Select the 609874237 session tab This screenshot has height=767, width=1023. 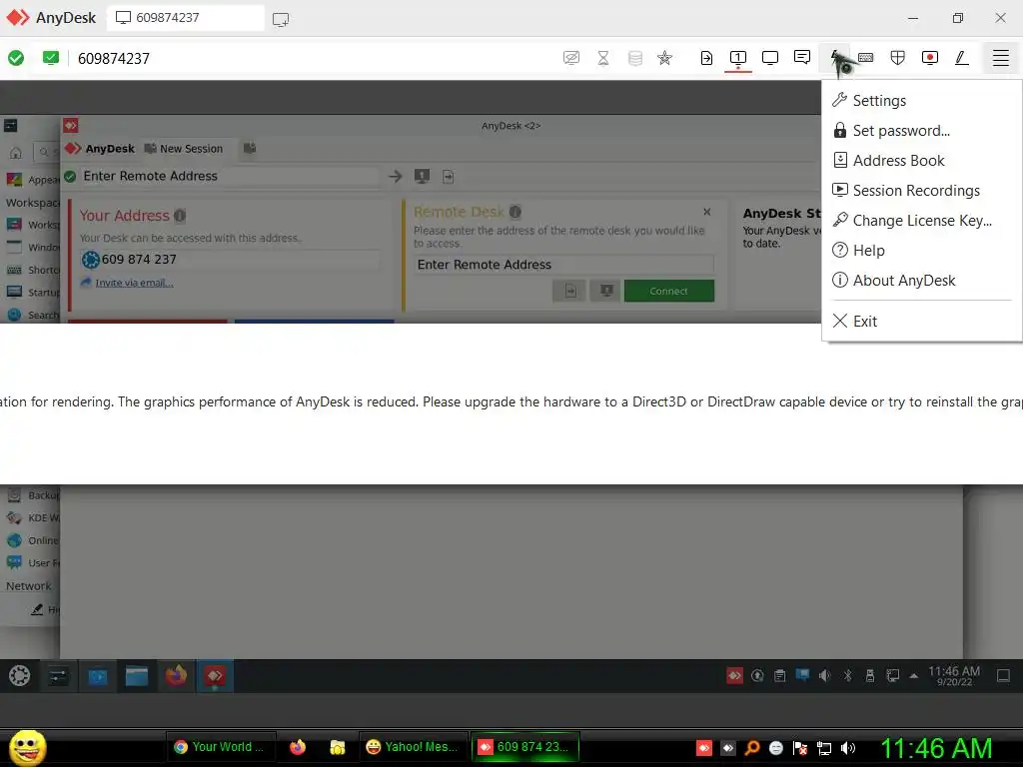coord(185,18)
